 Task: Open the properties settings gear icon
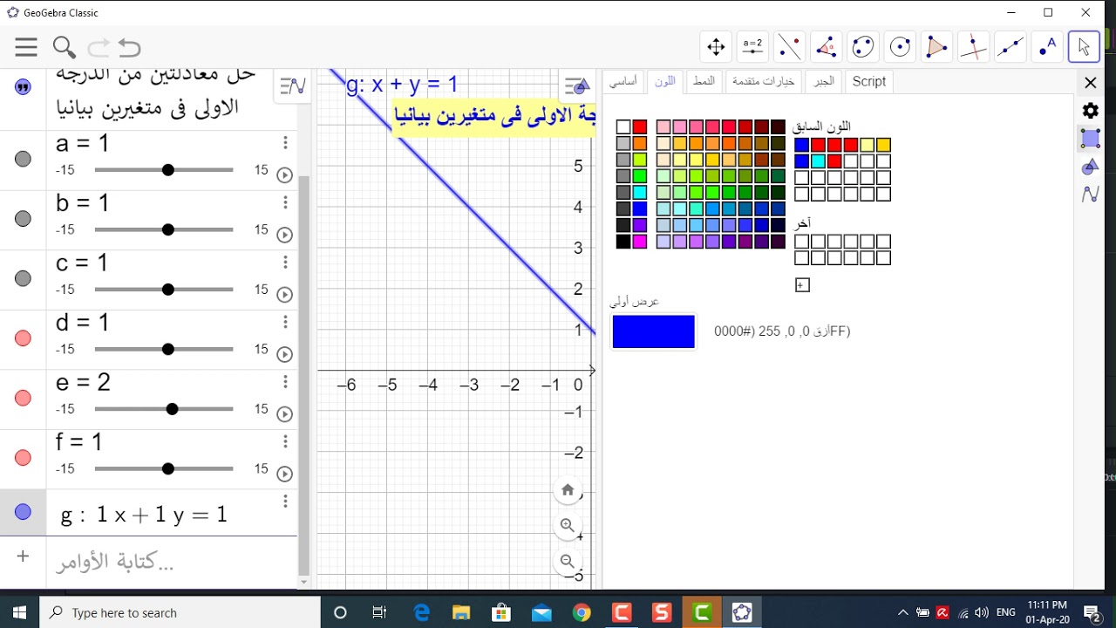tap(1091, 111)
